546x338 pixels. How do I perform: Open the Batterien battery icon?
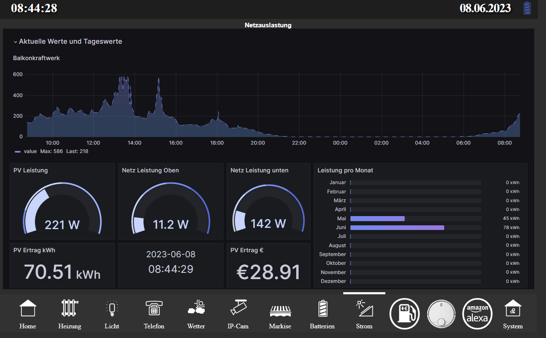pyautogui.click(x=322, y=309)
